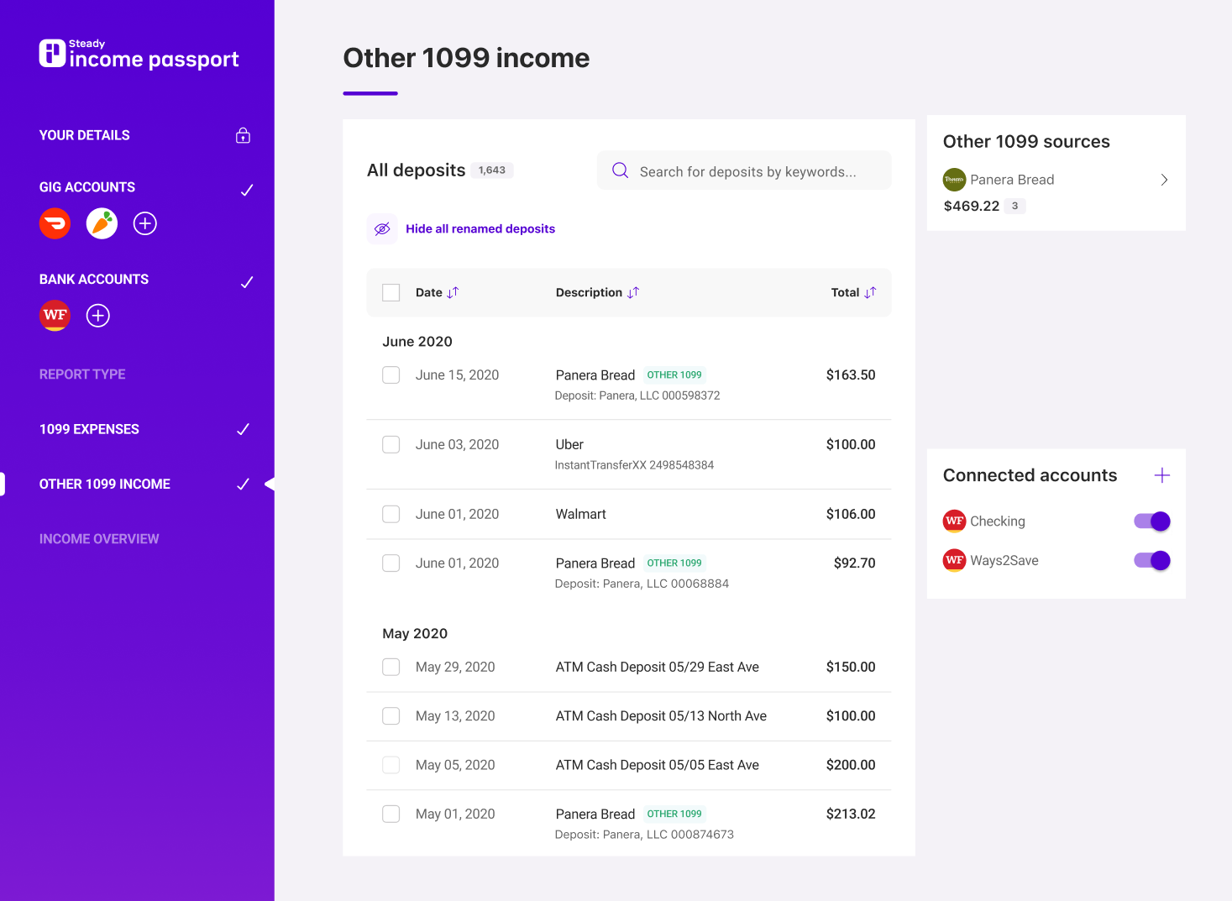1232x901 pixels.
Task: Click the 1,643 deposits count badge
Action: tap(492, 170)
